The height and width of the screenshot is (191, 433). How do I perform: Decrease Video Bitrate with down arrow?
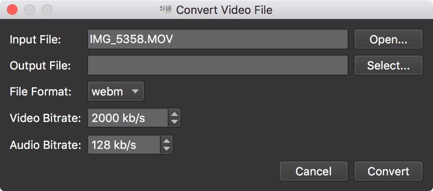(175, 122)
